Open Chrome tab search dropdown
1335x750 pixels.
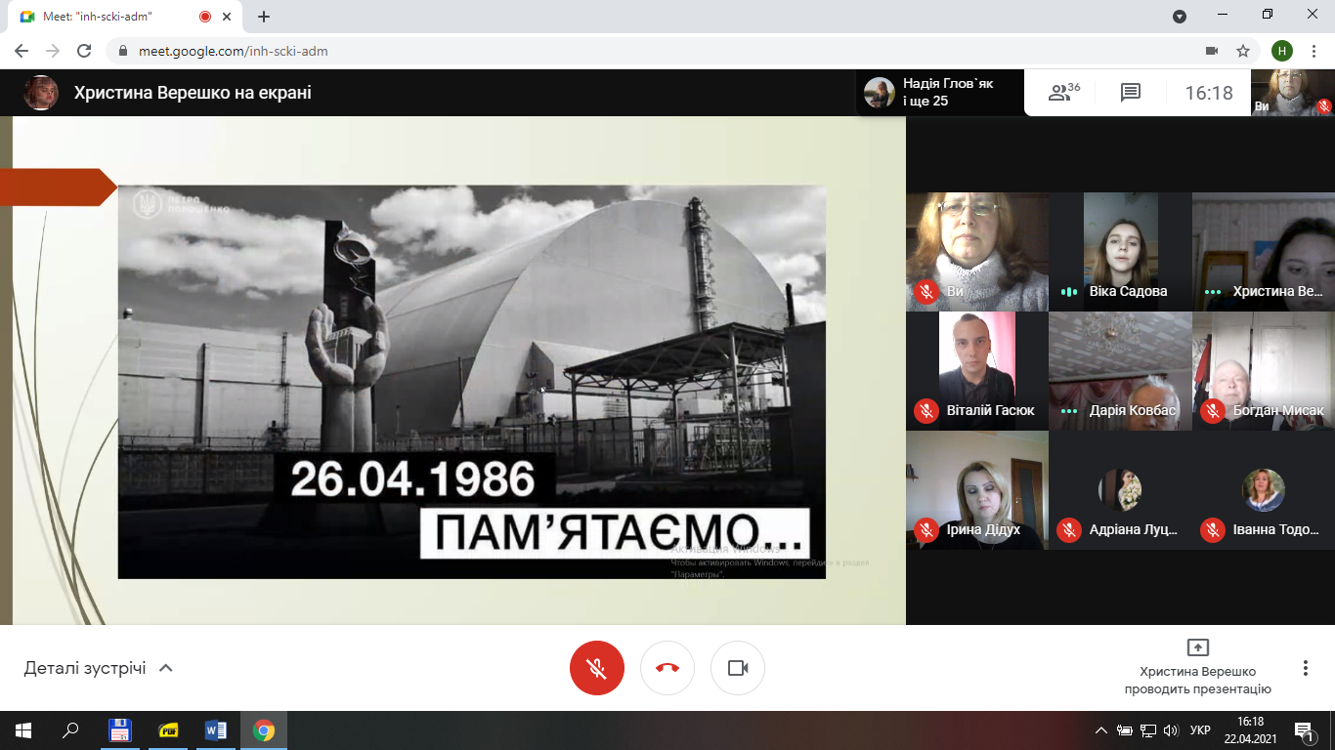1180,17
